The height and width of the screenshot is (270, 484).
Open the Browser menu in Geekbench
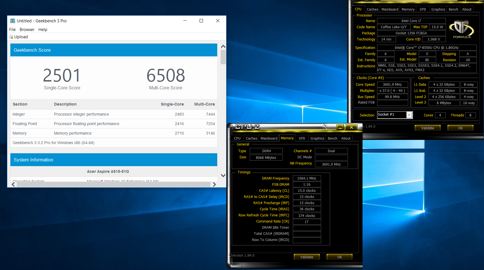[27, 30]
